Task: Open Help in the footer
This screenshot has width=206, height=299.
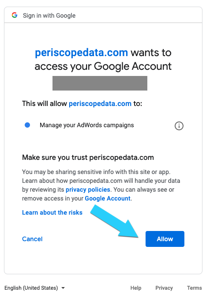Action: [136, 288]
